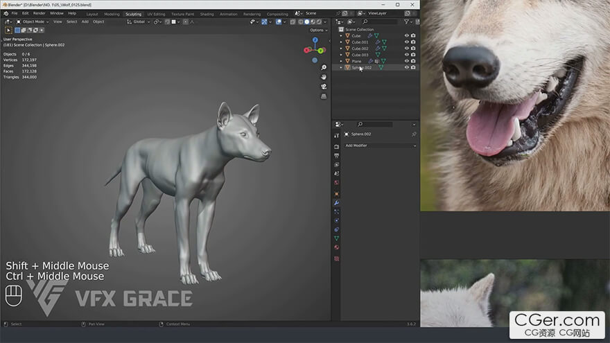Toggle the camera view icon in viewport

point(323,87)
